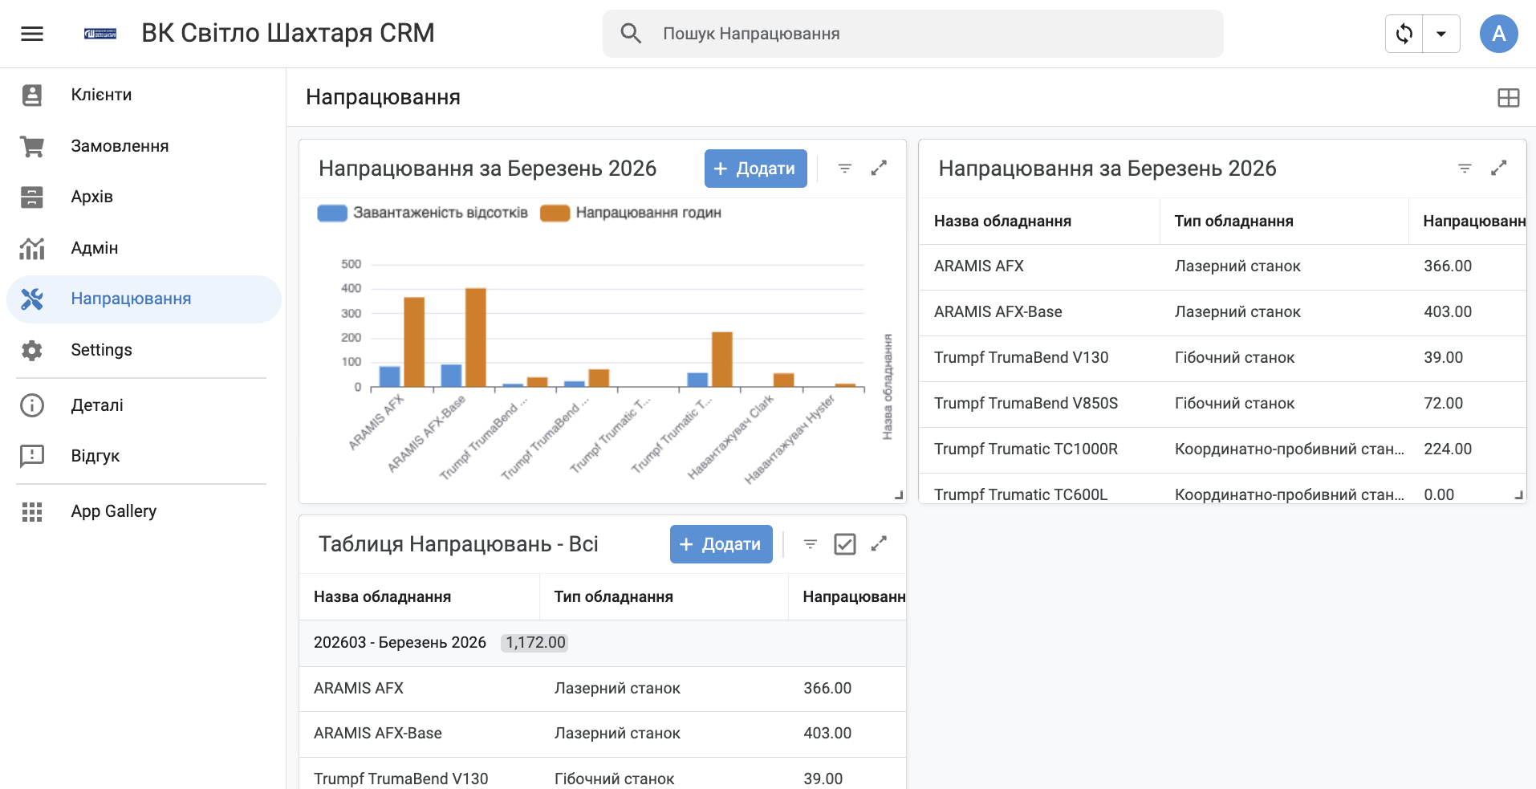
Task: Expand the right table panel fullscreen
Action: [1498, 169]
